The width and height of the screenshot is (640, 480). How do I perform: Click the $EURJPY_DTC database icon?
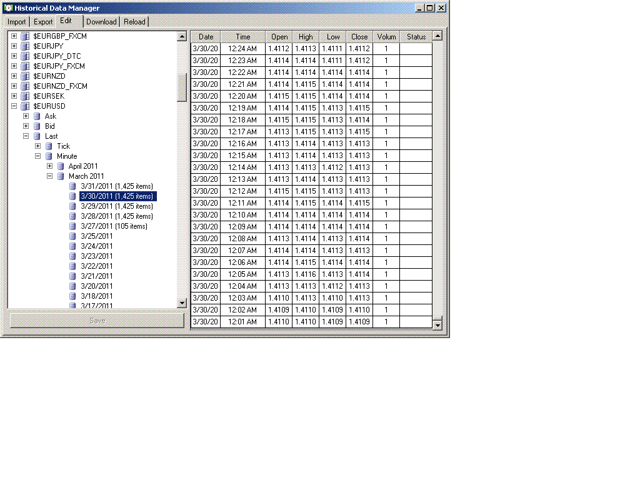click(x=25, y=56)
